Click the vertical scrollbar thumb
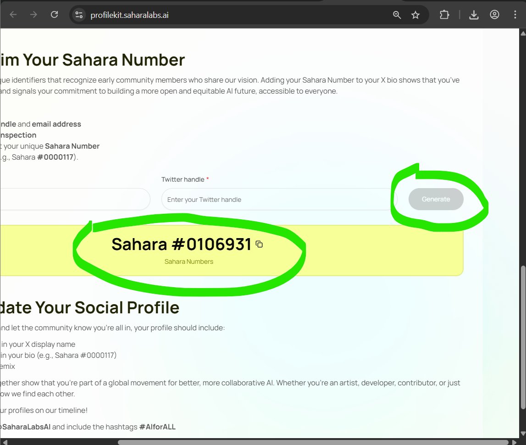Viewport: 526px width, 445px height. pos(523,337)
